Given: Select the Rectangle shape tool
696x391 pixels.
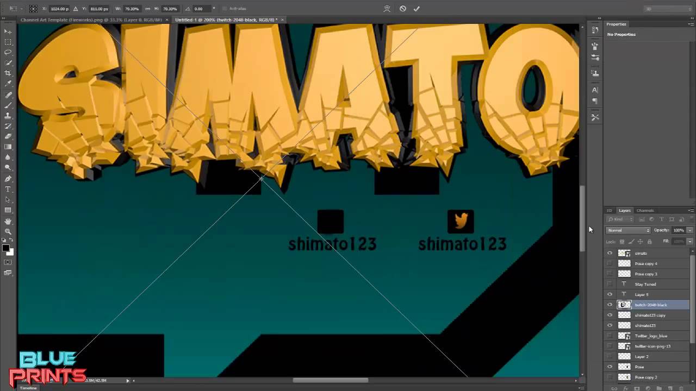Looking at the screenshot, I should click(8, 210).
